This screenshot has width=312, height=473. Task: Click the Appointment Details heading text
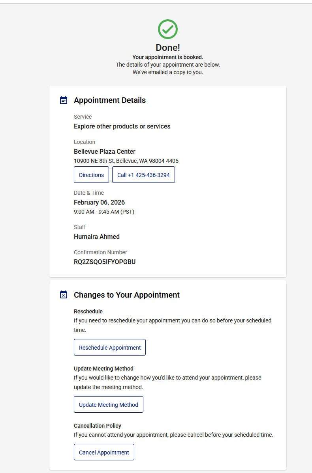coord(110,100)
